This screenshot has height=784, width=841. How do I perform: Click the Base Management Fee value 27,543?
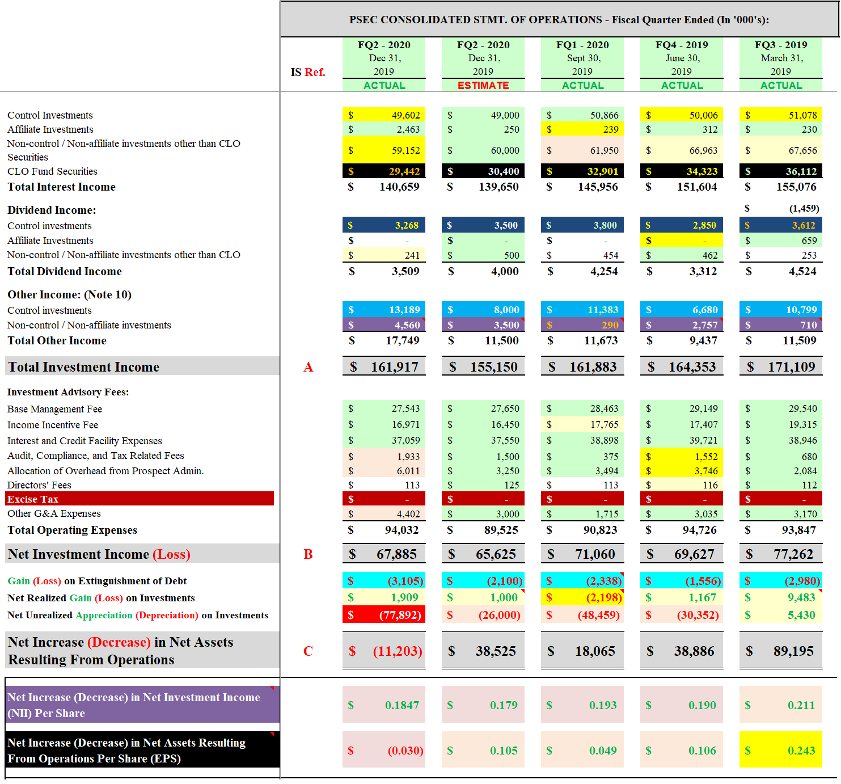pos(405,408)
